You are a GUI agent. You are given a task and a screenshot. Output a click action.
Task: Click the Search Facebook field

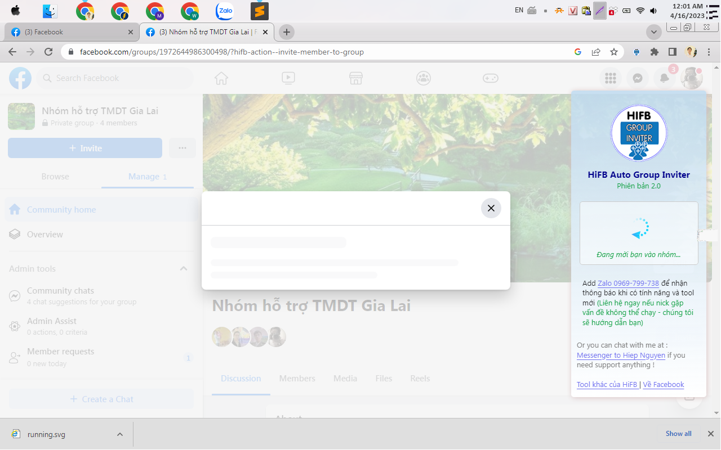coord(115,78)
